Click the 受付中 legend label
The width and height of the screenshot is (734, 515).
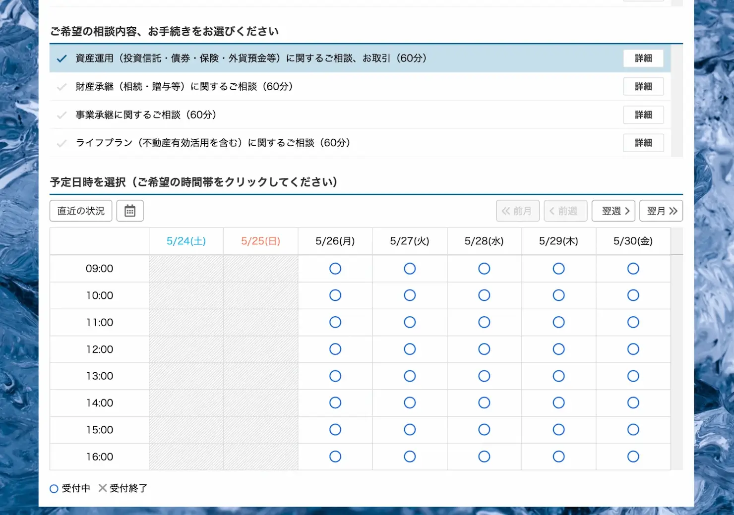click(x=76, y=488)
